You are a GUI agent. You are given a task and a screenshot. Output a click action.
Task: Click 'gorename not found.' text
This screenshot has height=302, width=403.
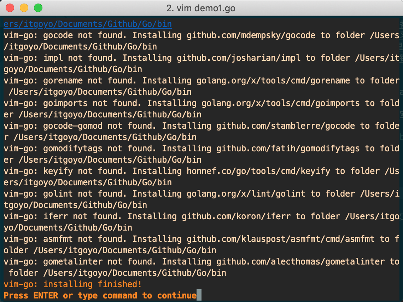90,80
